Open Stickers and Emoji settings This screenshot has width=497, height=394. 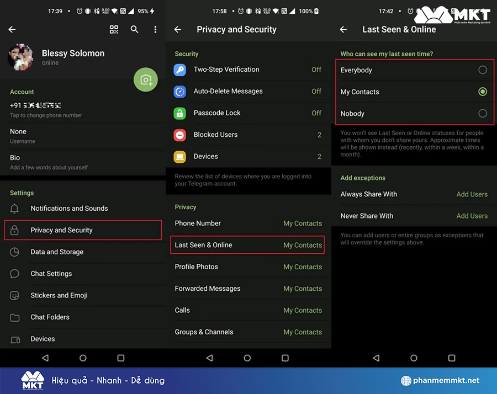click(x=83, y=296)
